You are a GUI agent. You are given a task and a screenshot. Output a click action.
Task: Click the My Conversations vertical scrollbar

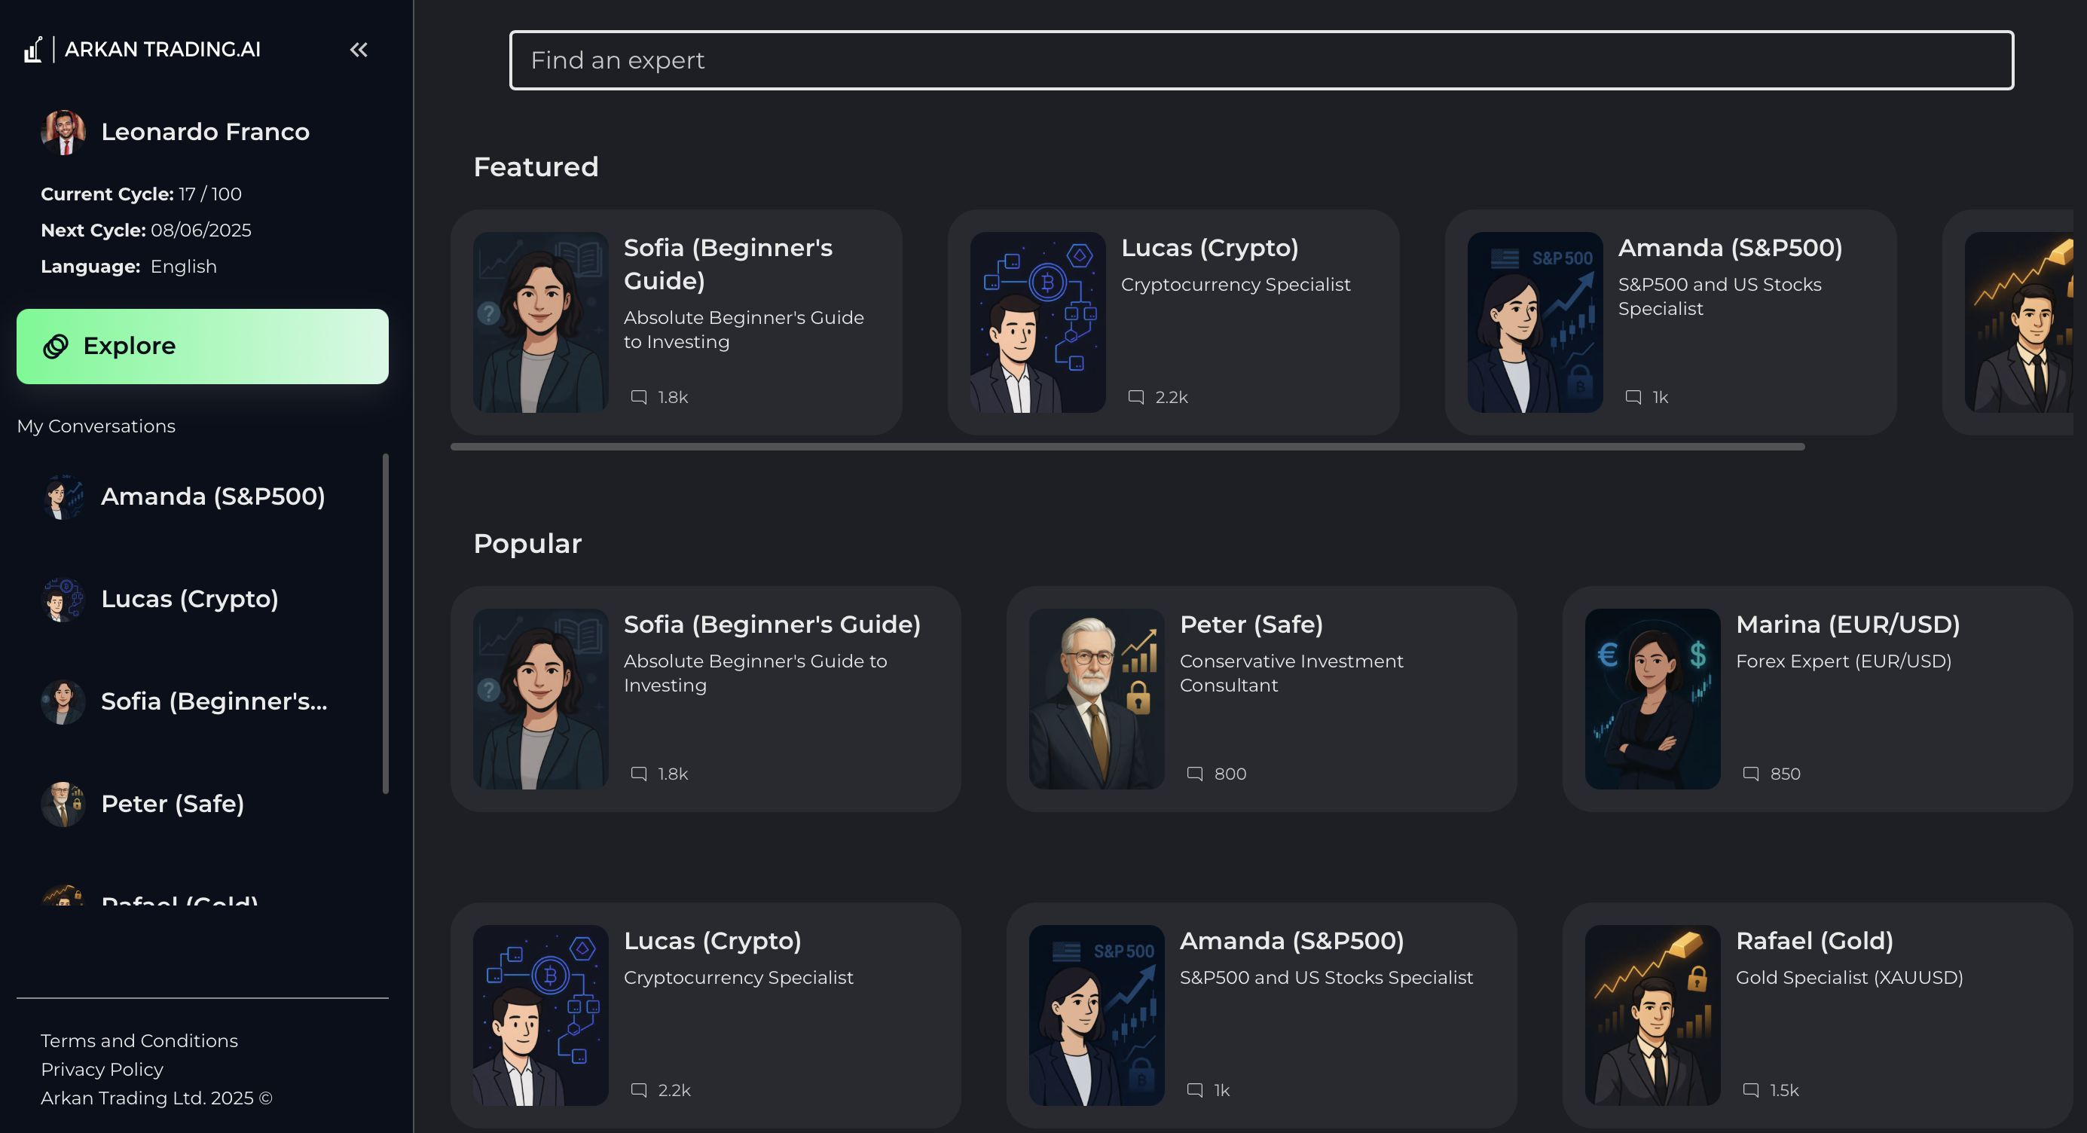pos(386,624)
